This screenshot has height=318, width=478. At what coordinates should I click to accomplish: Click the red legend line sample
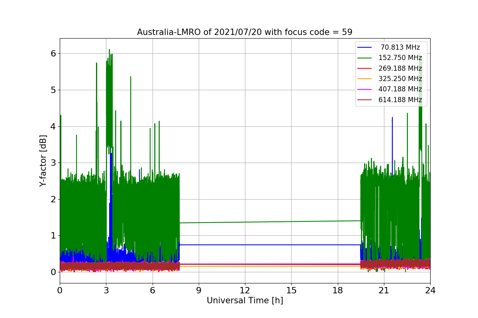click(365, 68)
